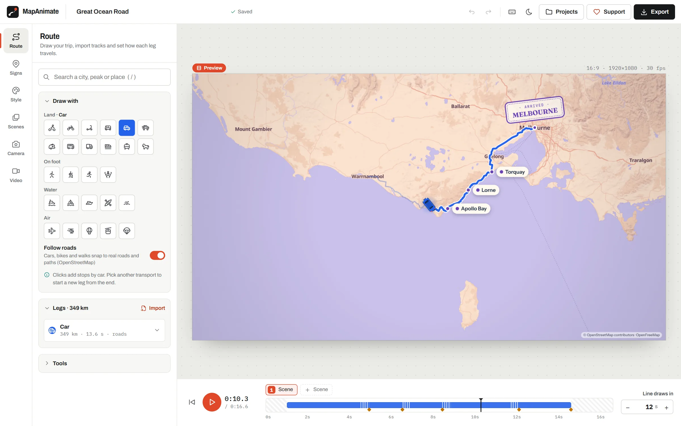This screenshot has width=681, height=426.
Task: Click the Export button
Action: (x=654, y=12)
